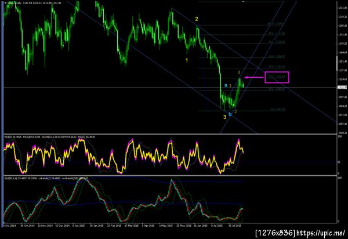The height and width of the screenshot is (239, 348).
Task: Click the 1097 price scale label
Action: pyautogui.click(x=343, y=97)
